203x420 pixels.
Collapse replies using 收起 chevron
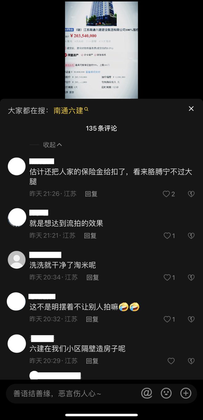pyautogui.click(x=53, y=145)
